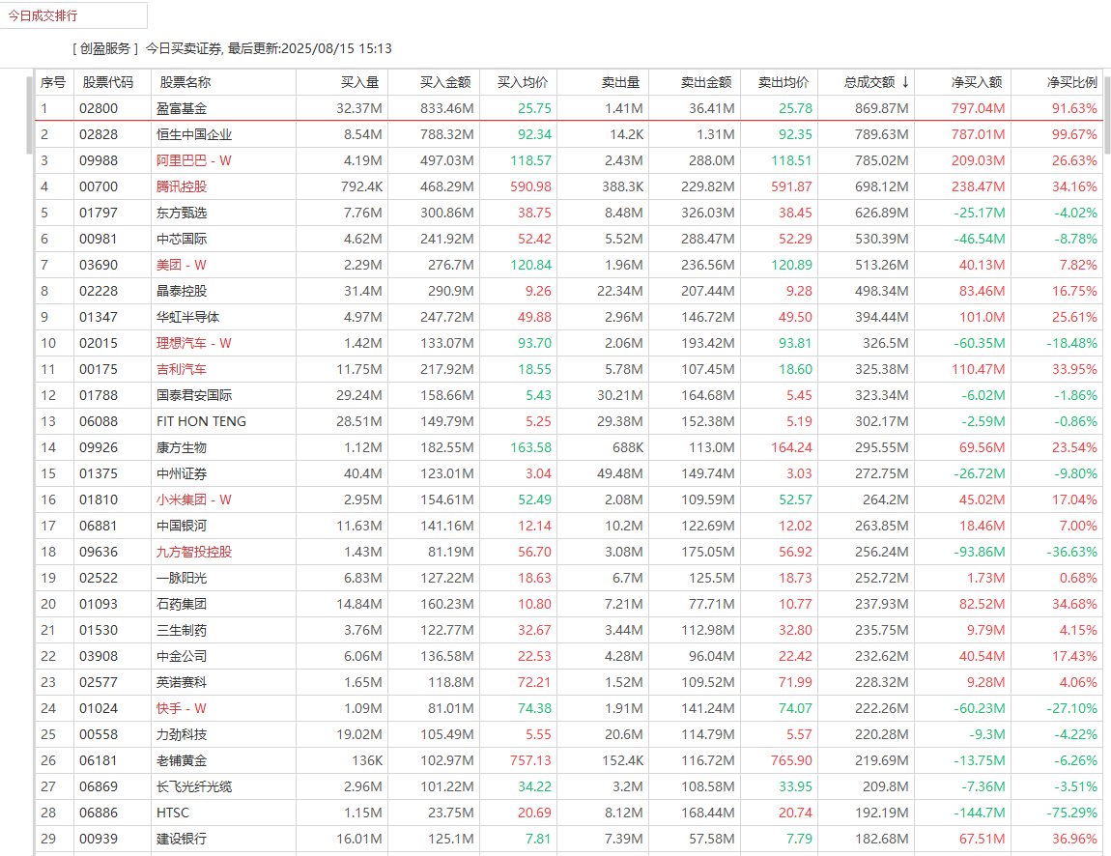Select 中金公司 stock name
The width and height of the screenshot is (1111, 856).
click(x=182, y=656)
